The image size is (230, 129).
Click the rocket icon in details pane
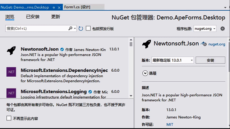pyautogui.click(x=147, y=44)
